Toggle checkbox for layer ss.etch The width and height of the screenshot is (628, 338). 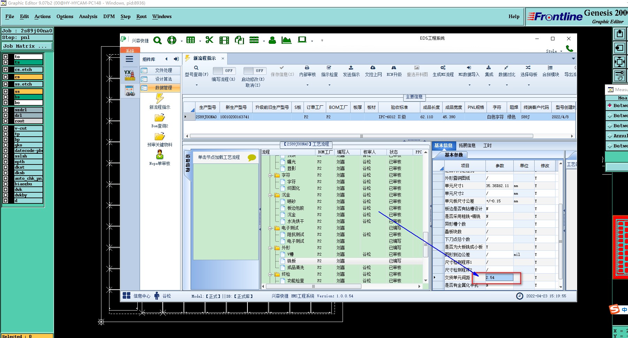[x=6, y=84]
